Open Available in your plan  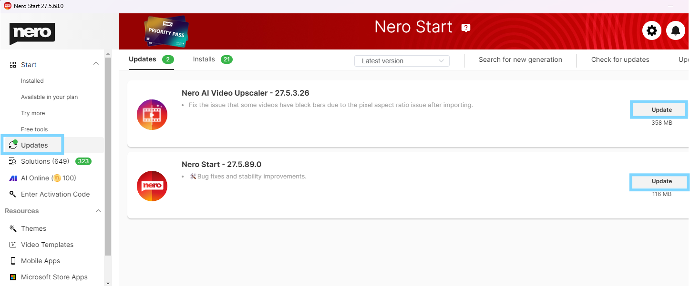[x=50, y=97]
